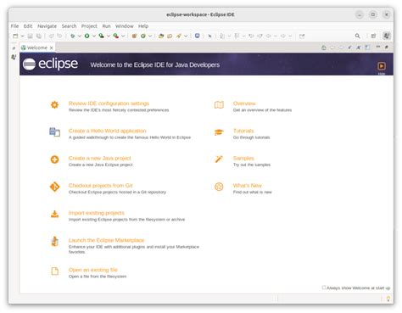Click the Tutorials graduation cap icon
Image resolution: width=402 pixels, height=313 pixels.
(219, 132)
